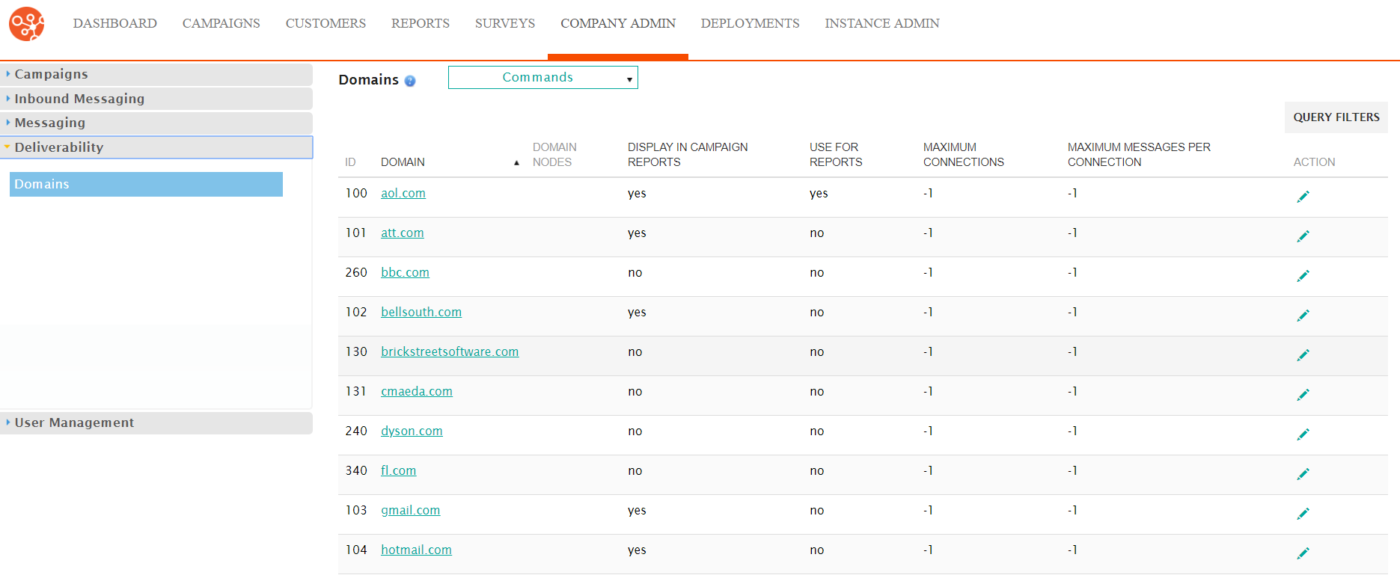Click the Domain Nodes column header
This screenshot has width=1400, height=584.
[x=554, y=155]
